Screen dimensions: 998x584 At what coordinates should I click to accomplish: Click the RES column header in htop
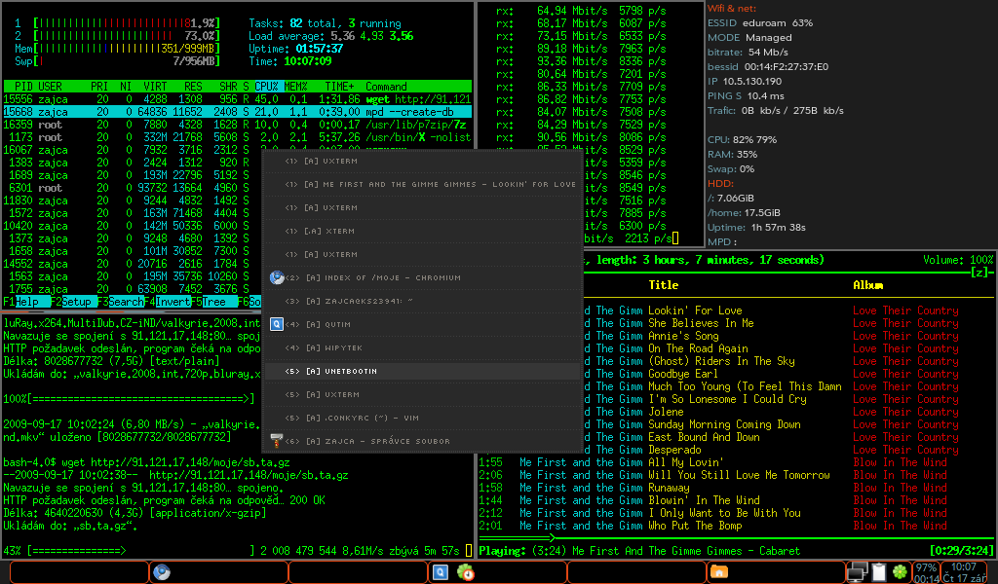point(193,87)
